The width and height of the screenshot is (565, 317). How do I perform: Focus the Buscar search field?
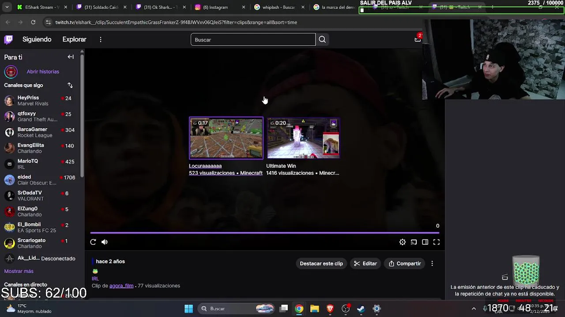pyautogui.click(x=253, y=40)
